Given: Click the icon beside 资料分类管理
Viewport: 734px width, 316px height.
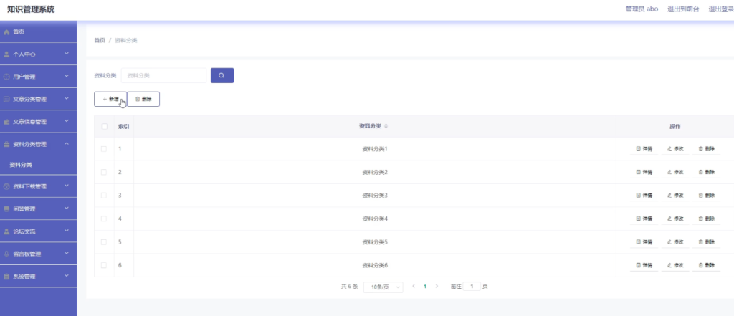Looking at the screenshot, I should click(6, 144).
